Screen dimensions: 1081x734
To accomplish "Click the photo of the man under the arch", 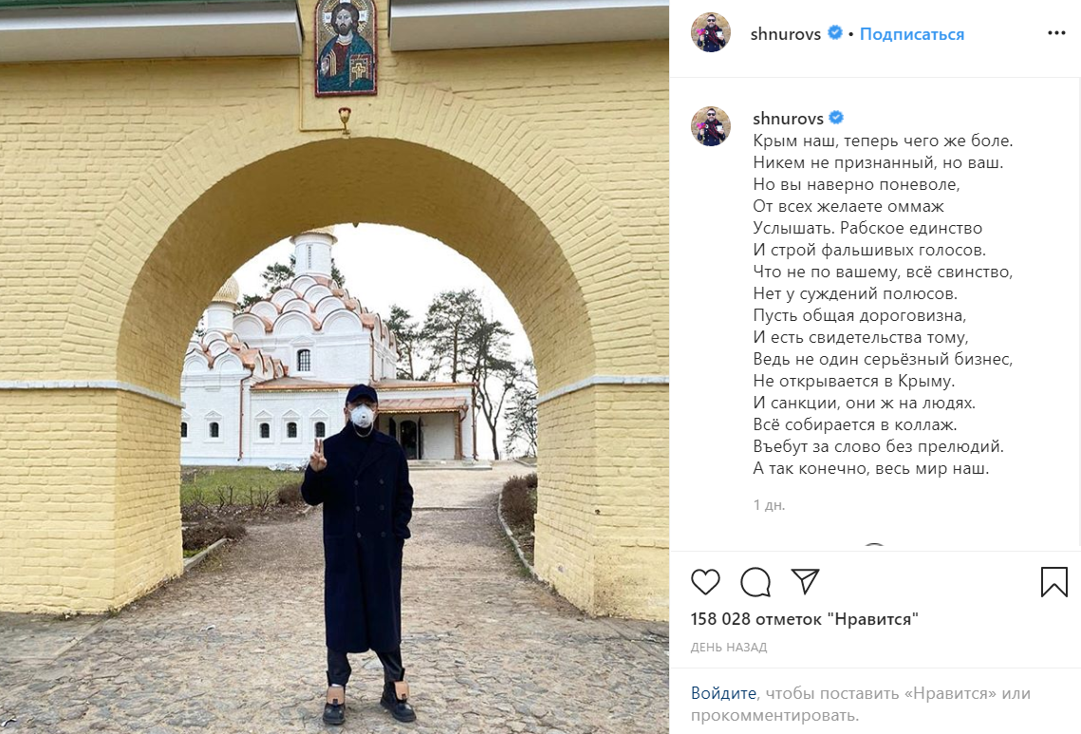I will pos(334,367).
